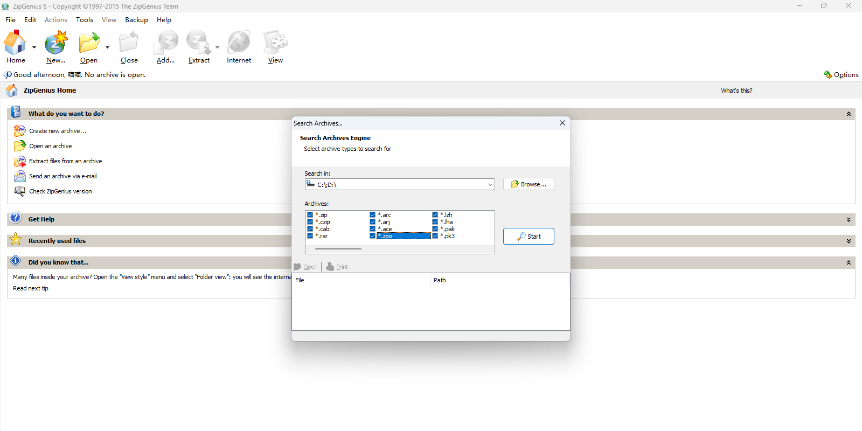Open the Search in drive dropdown
The height and width of the screenshot is (431, 862).
pos(490,185)
